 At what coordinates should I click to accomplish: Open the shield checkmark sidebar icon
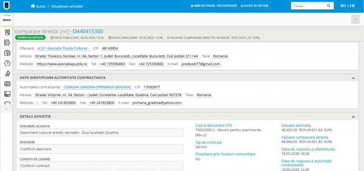click(x=7, y=53)
